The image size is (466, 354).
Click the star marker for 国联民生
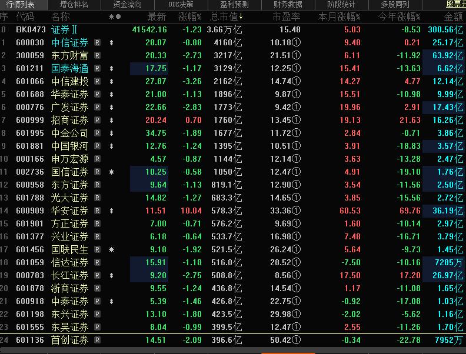111,249
